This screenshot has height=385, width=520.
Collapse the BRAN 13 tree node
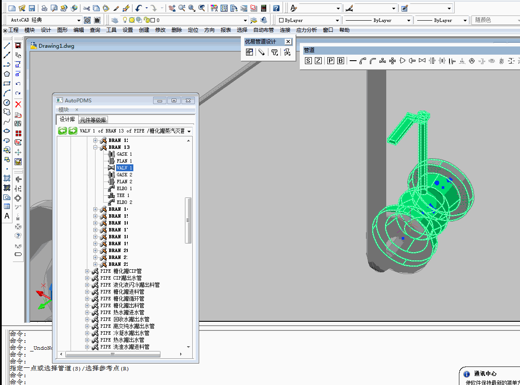pos(95,147)
